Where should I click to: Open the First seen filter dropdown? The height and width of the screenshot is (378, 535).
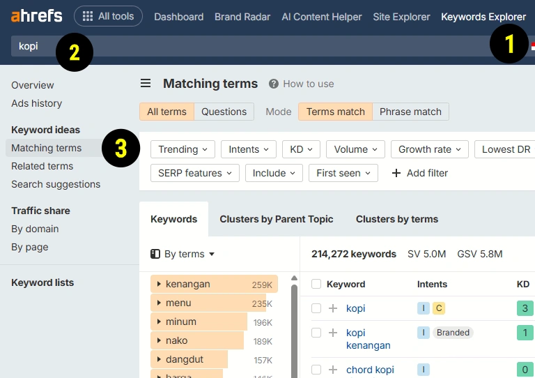[343, 173]
